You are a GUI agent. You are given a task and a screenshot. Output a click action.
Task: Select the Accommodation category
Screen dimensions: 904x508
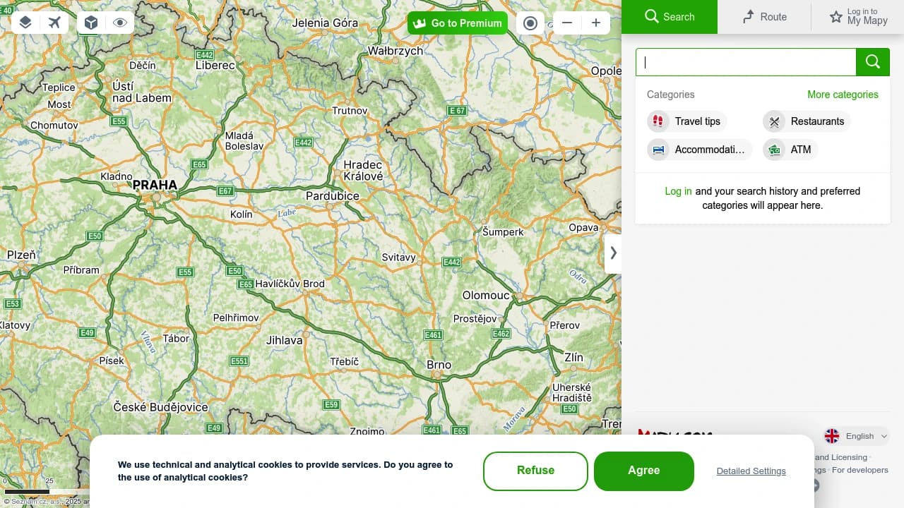[x=699, y=150]
